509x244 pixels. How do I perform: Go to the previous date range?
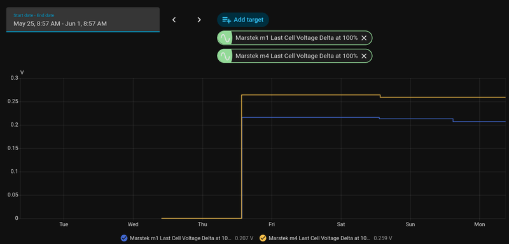(174, 20)
